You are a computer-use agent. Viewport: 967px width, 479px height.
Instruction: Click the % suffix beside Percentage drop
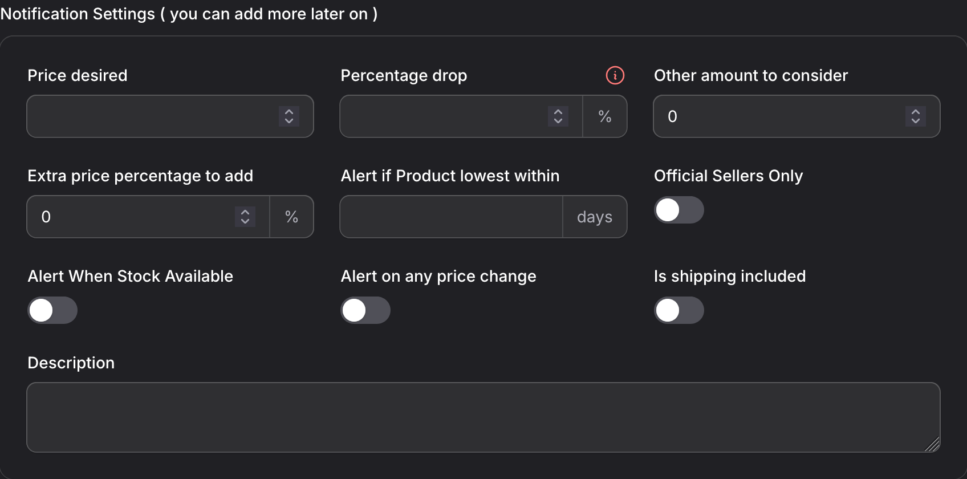point(605,116)
